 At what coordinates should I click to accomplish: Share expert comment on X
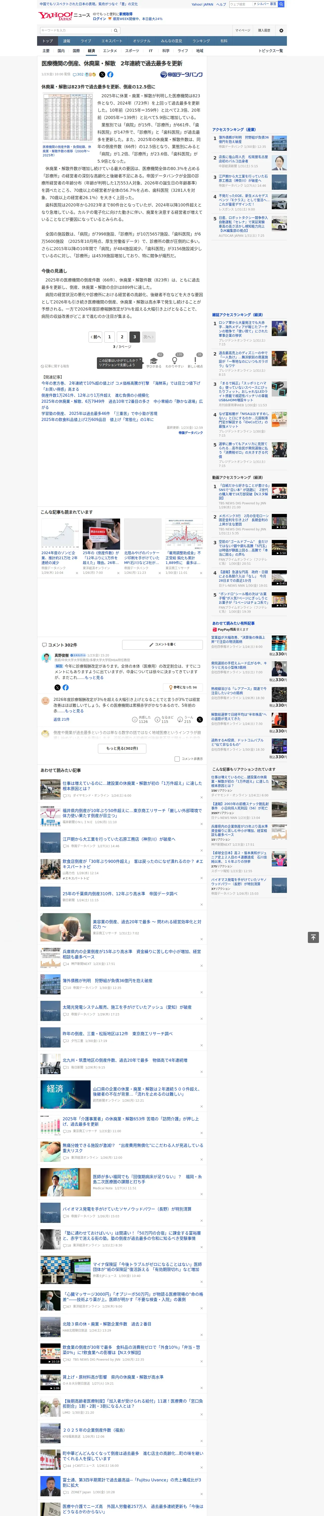pyautogui.click(x=57, y=687)
